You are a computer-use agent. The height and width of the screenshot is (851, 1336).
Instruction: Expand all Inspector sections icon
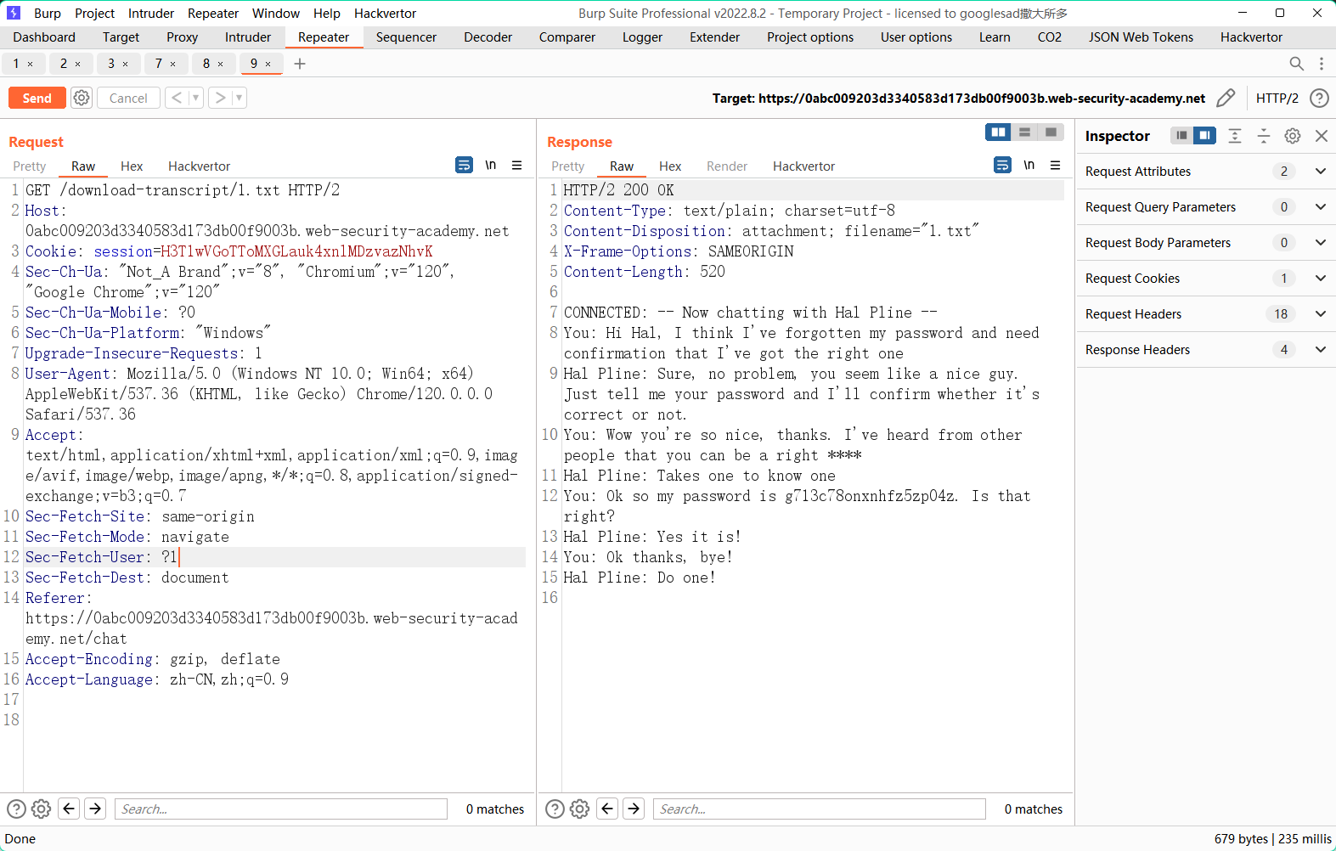[x=1235, y=136]
